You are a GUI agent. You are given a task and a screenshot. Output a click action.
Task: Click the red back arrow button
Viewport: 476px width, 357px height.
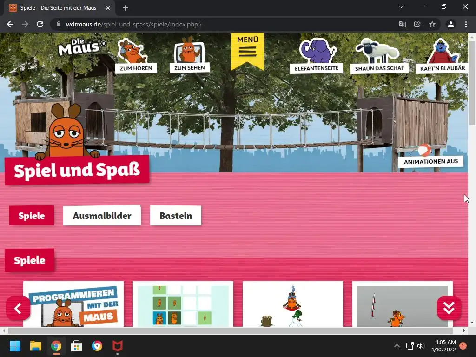[x=18, y=308]
